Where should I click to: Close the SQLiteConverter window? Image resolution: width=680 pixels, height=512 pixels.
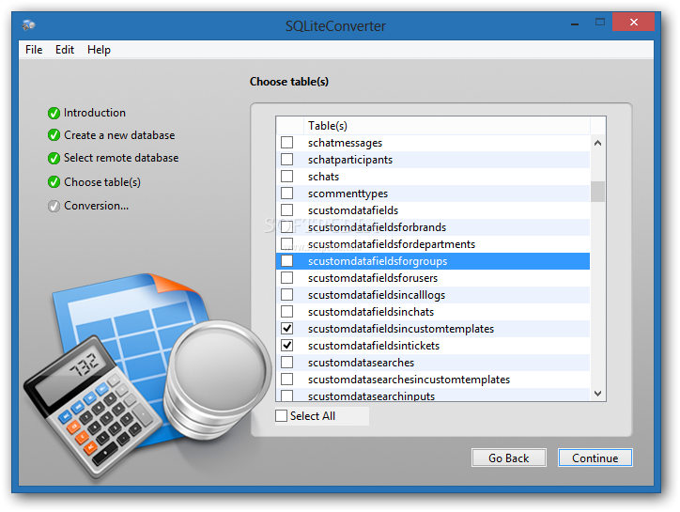click(634, 23)
